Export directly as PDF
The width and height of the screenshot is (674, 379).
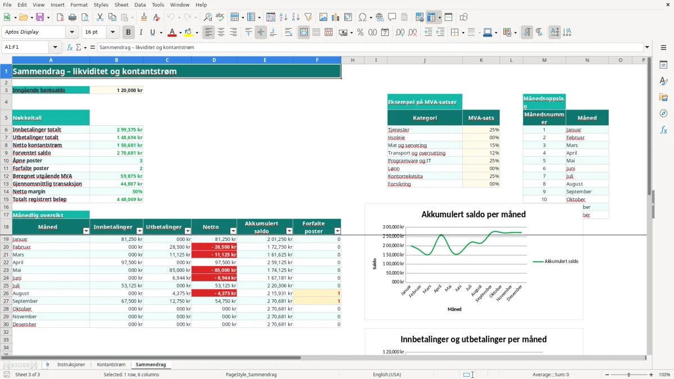[61, 17]
